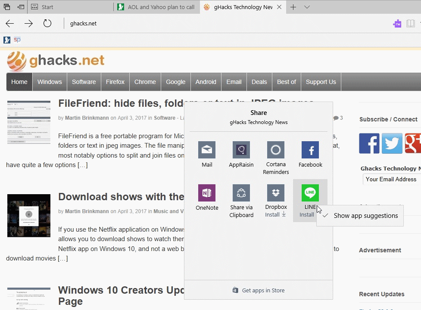Open the Android category
Screen dimensions: 421x310
[x=206, y=82]
